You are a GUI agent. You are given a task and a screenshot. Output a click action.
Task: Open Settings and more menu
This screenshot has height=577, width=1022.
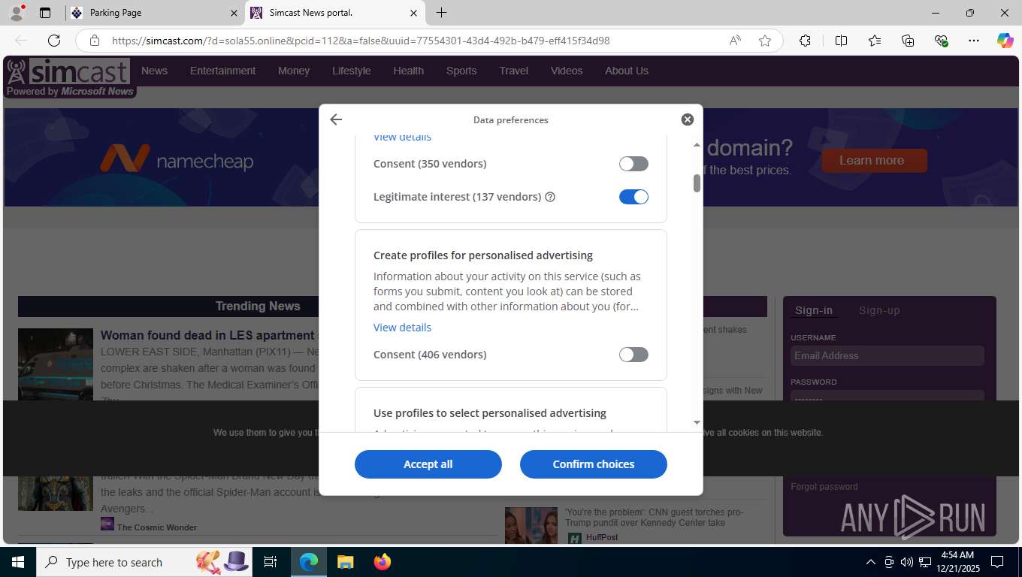(974, 41)
